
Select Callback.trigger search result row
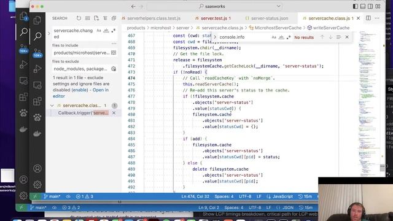point(84,113)
